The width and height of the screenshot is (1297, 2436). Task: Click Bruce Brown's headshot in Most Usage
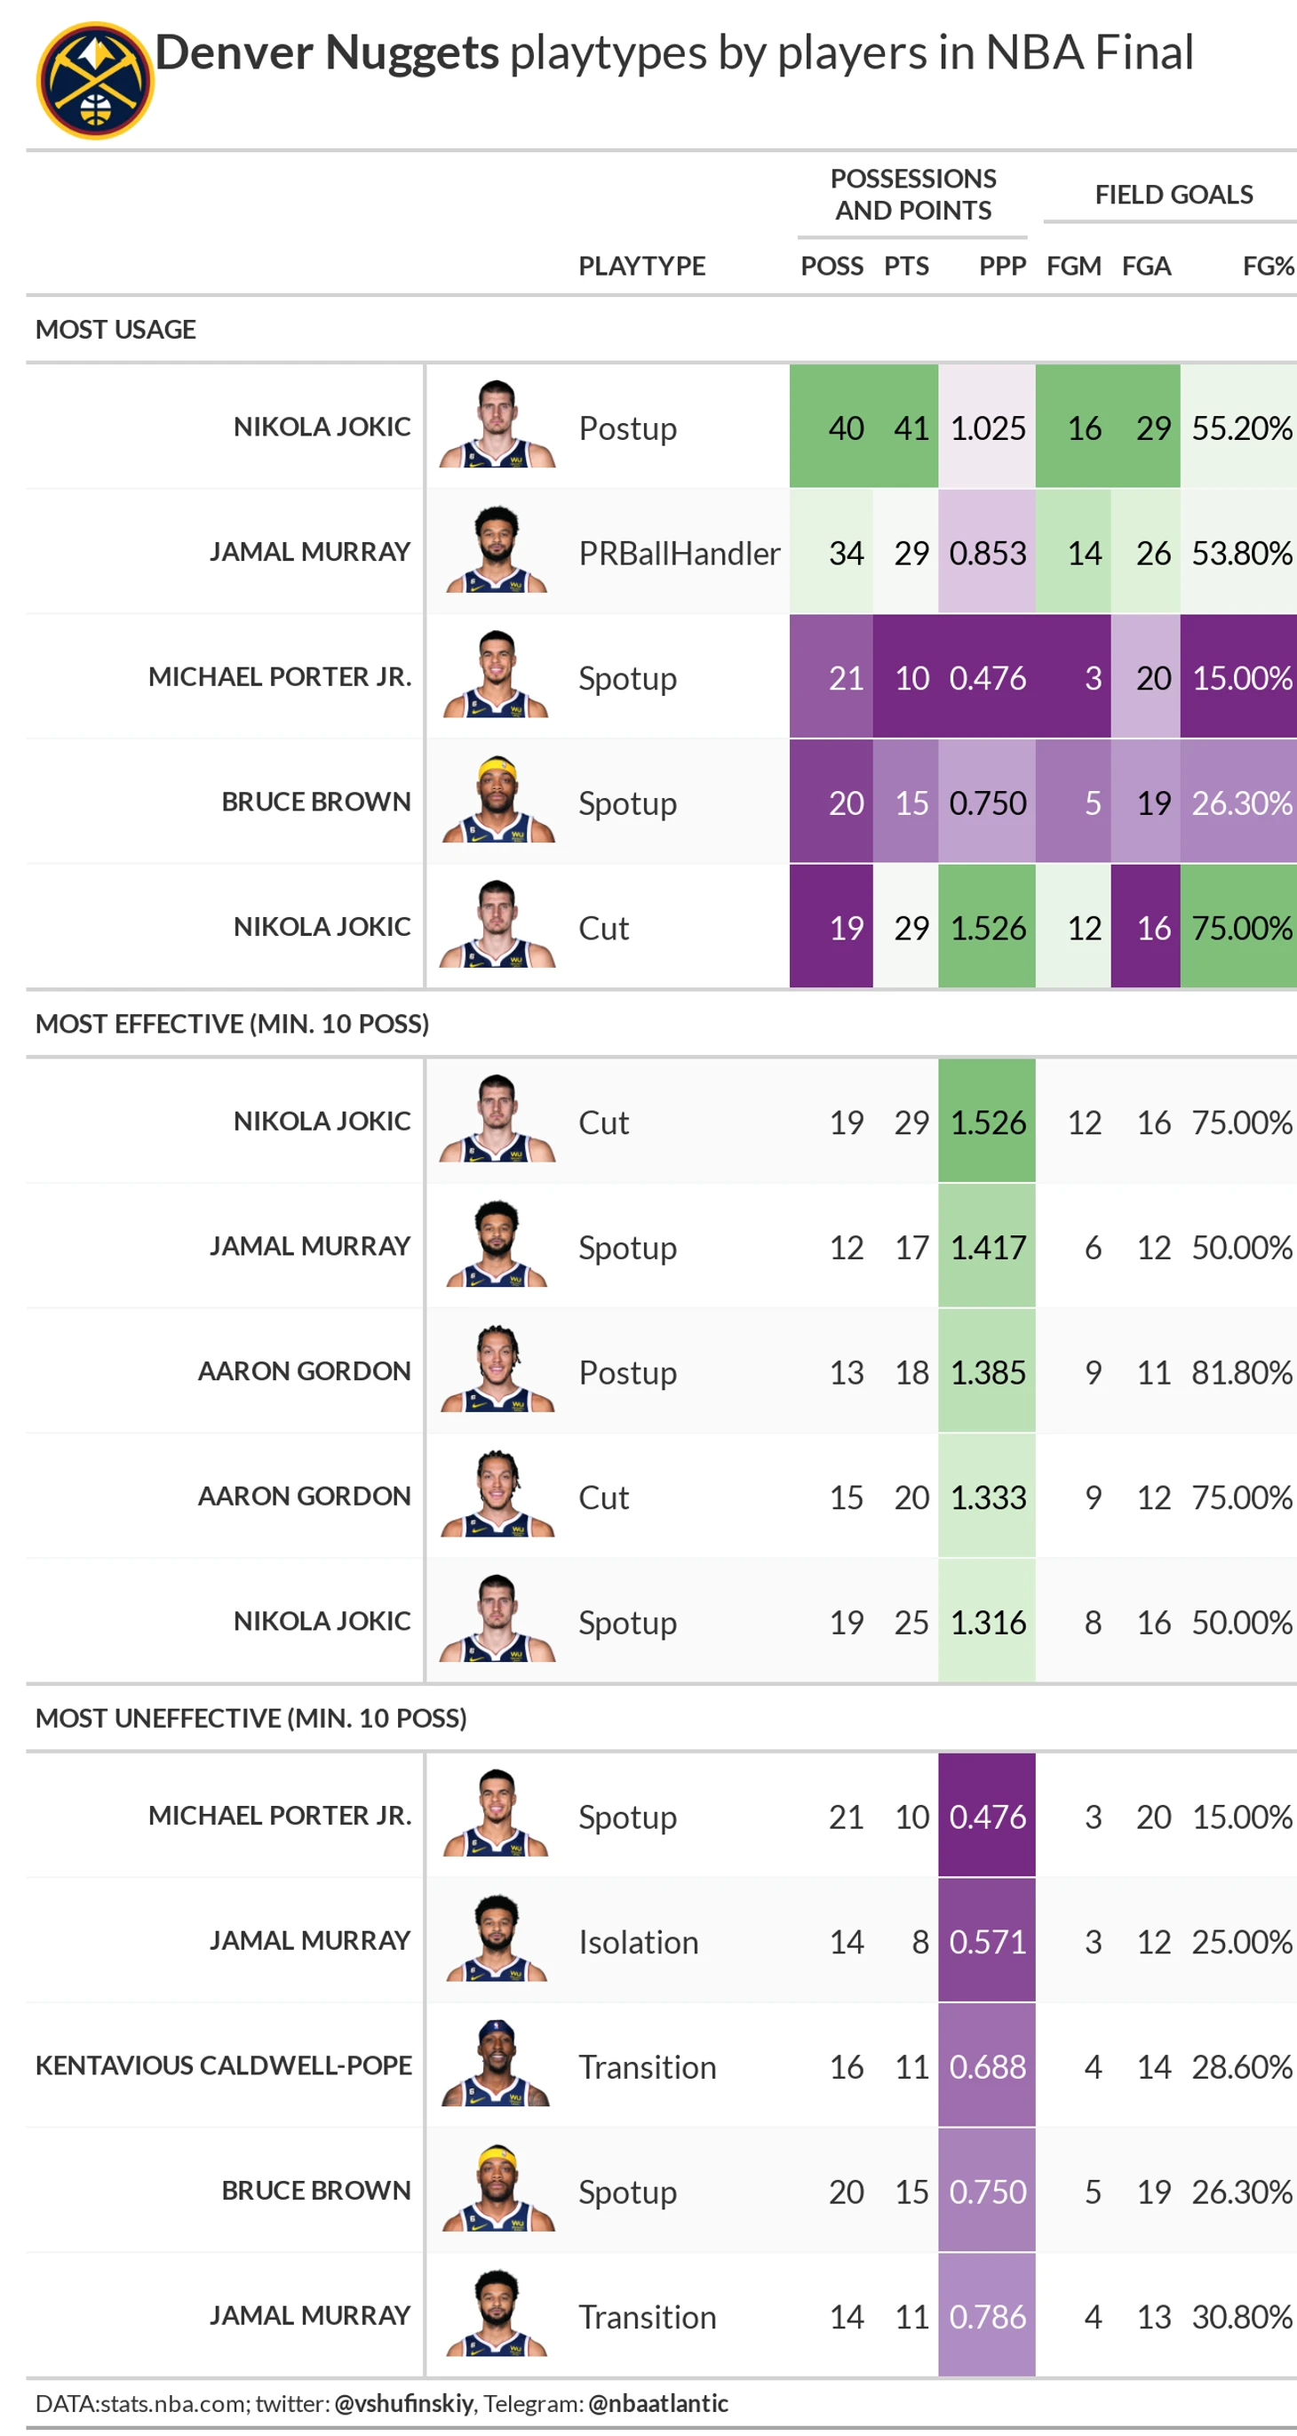click(x=497, y=798)
